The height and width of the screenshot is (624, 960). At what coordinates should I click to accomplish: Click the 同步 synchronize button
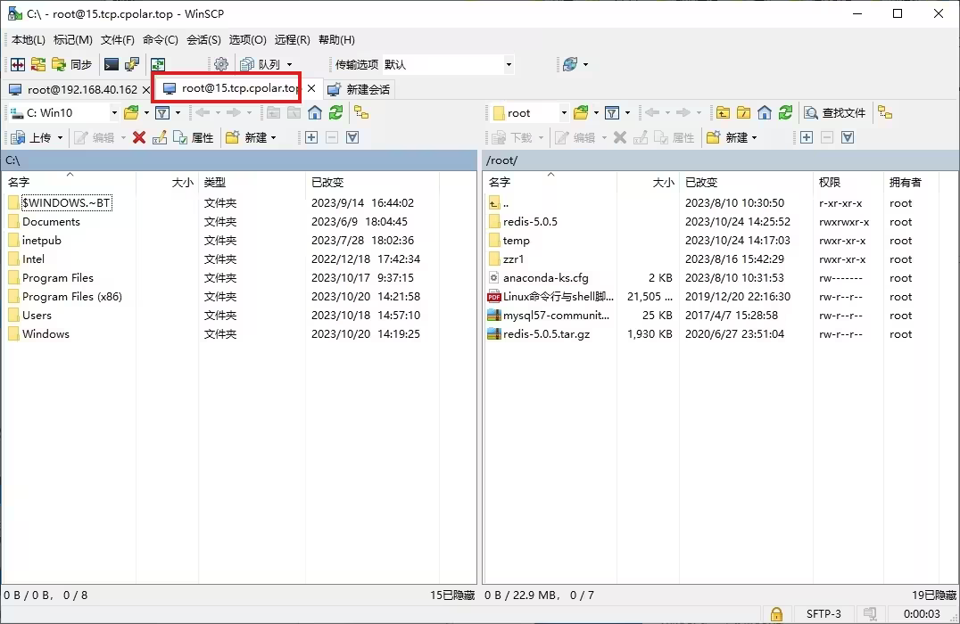pyautogui.click(x=72, y=64)
